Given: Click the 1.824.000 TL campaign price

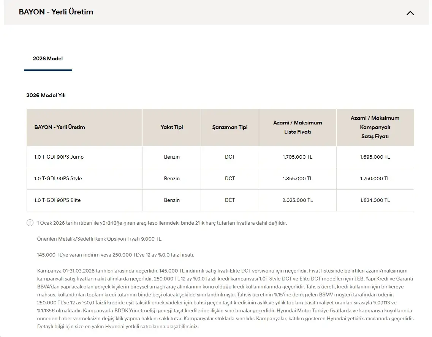Looking at the screenshot, I should tap(375, 200).
